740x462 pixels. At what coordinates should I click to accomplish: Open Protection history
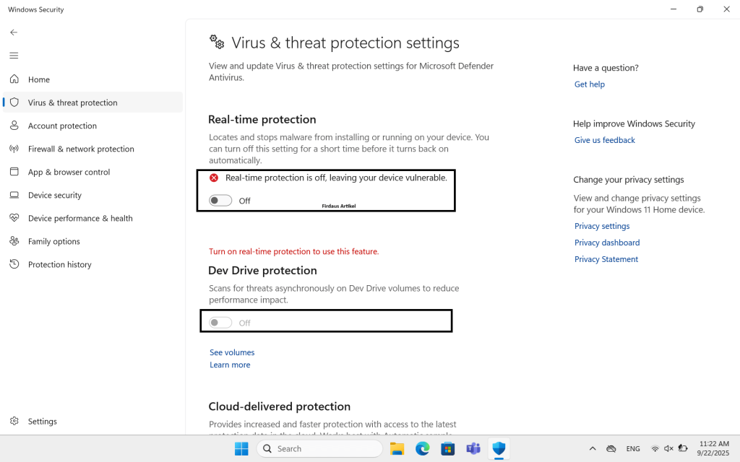click(59, 264)
